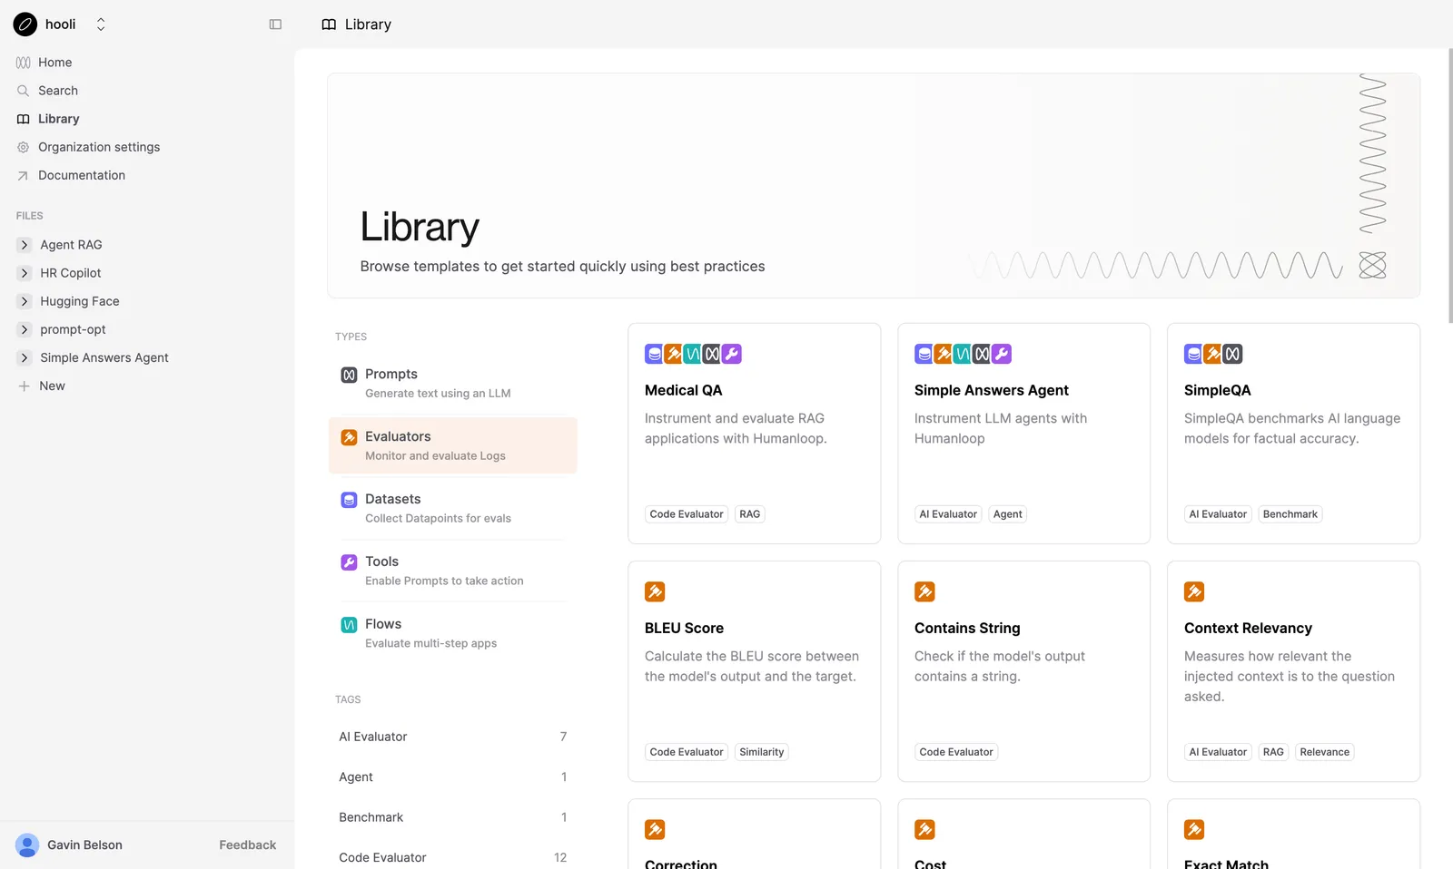The height and width of the screenshot is (869, 1453).
Task: Click the orange Evaluators type icon
Action: [349, 437]
